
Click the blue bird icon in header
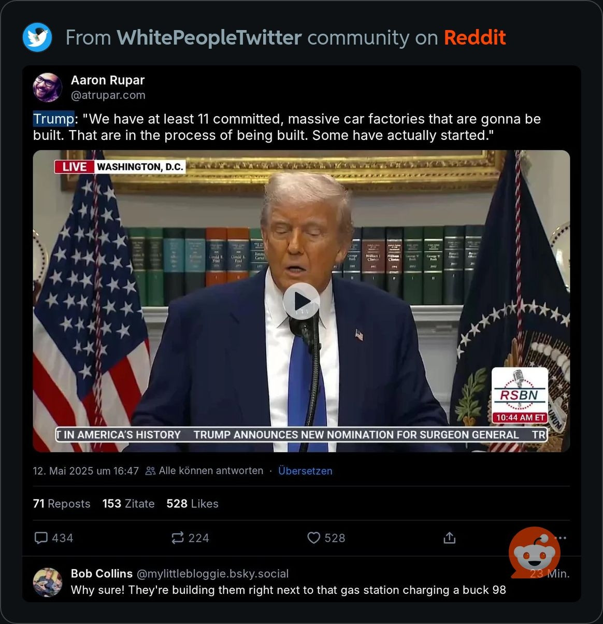pos(37,37)
